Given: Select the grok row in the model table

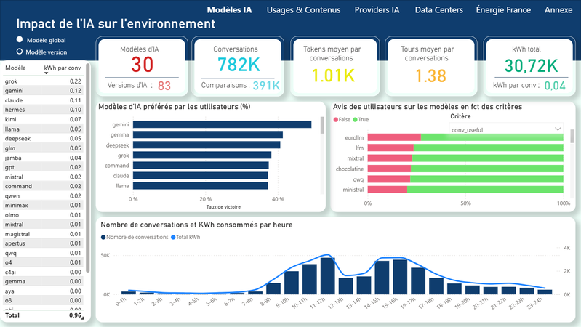Looking at the screenshot, I should pyautogui.click(x=44, y=81).
